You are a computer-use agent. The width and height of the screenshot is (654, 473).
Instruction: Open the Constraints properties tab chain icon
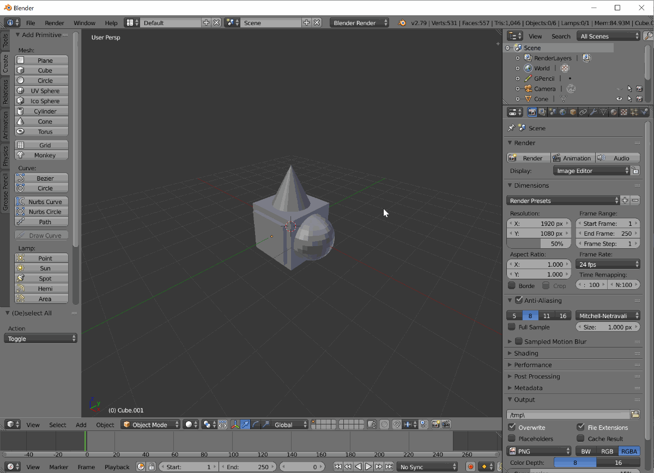[x=583, y=112]
